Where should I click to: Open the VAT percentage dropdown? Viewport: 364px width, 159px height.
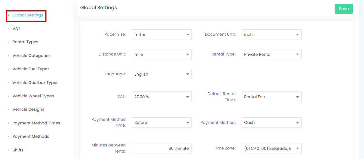(x=162, y=97)
